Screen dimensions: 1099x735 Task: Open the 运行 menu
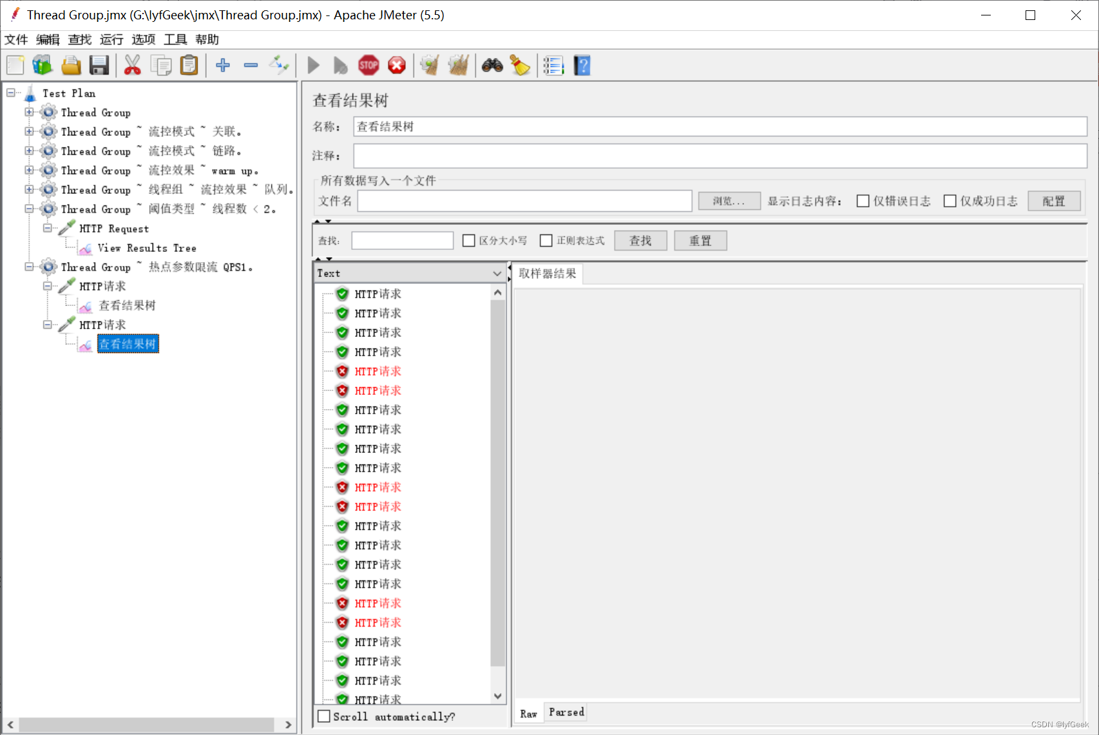point(111,39)
